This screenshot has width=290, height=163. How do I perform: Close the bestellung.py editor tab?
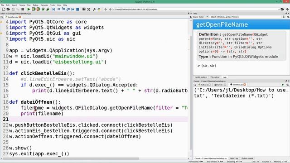(20, 17)
